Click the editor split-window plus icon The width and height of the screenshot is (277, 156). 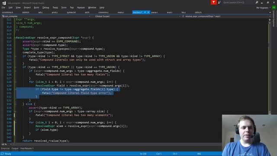(x=270, y=20)
